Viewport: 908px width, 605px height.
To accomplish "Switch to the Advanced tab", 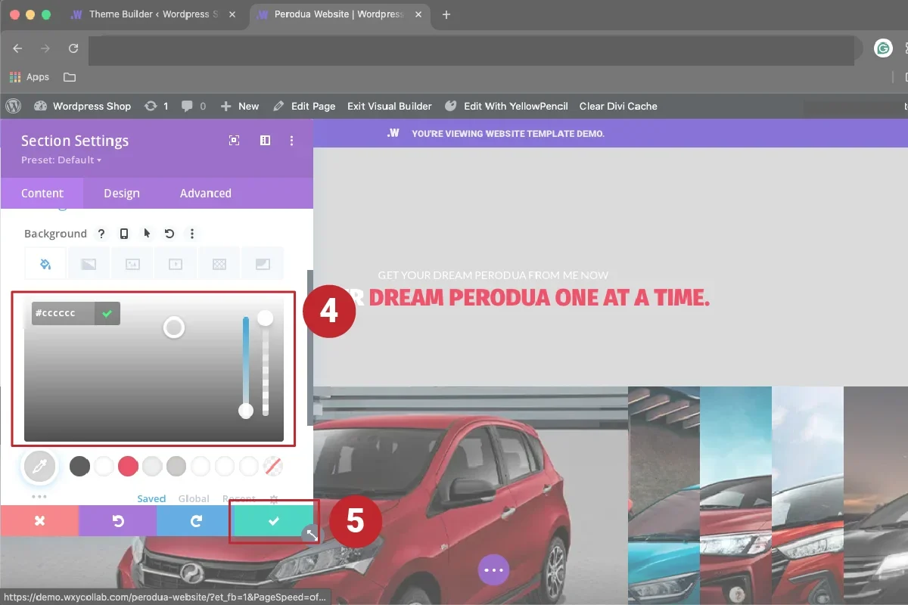I will coord(205,193).
